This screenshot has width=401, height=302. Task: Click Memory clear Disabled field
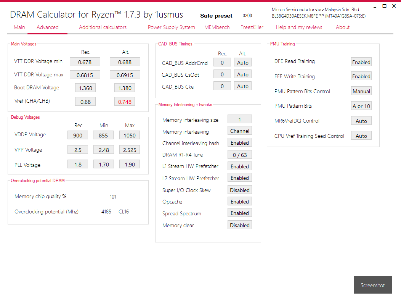tap(240, 225)
